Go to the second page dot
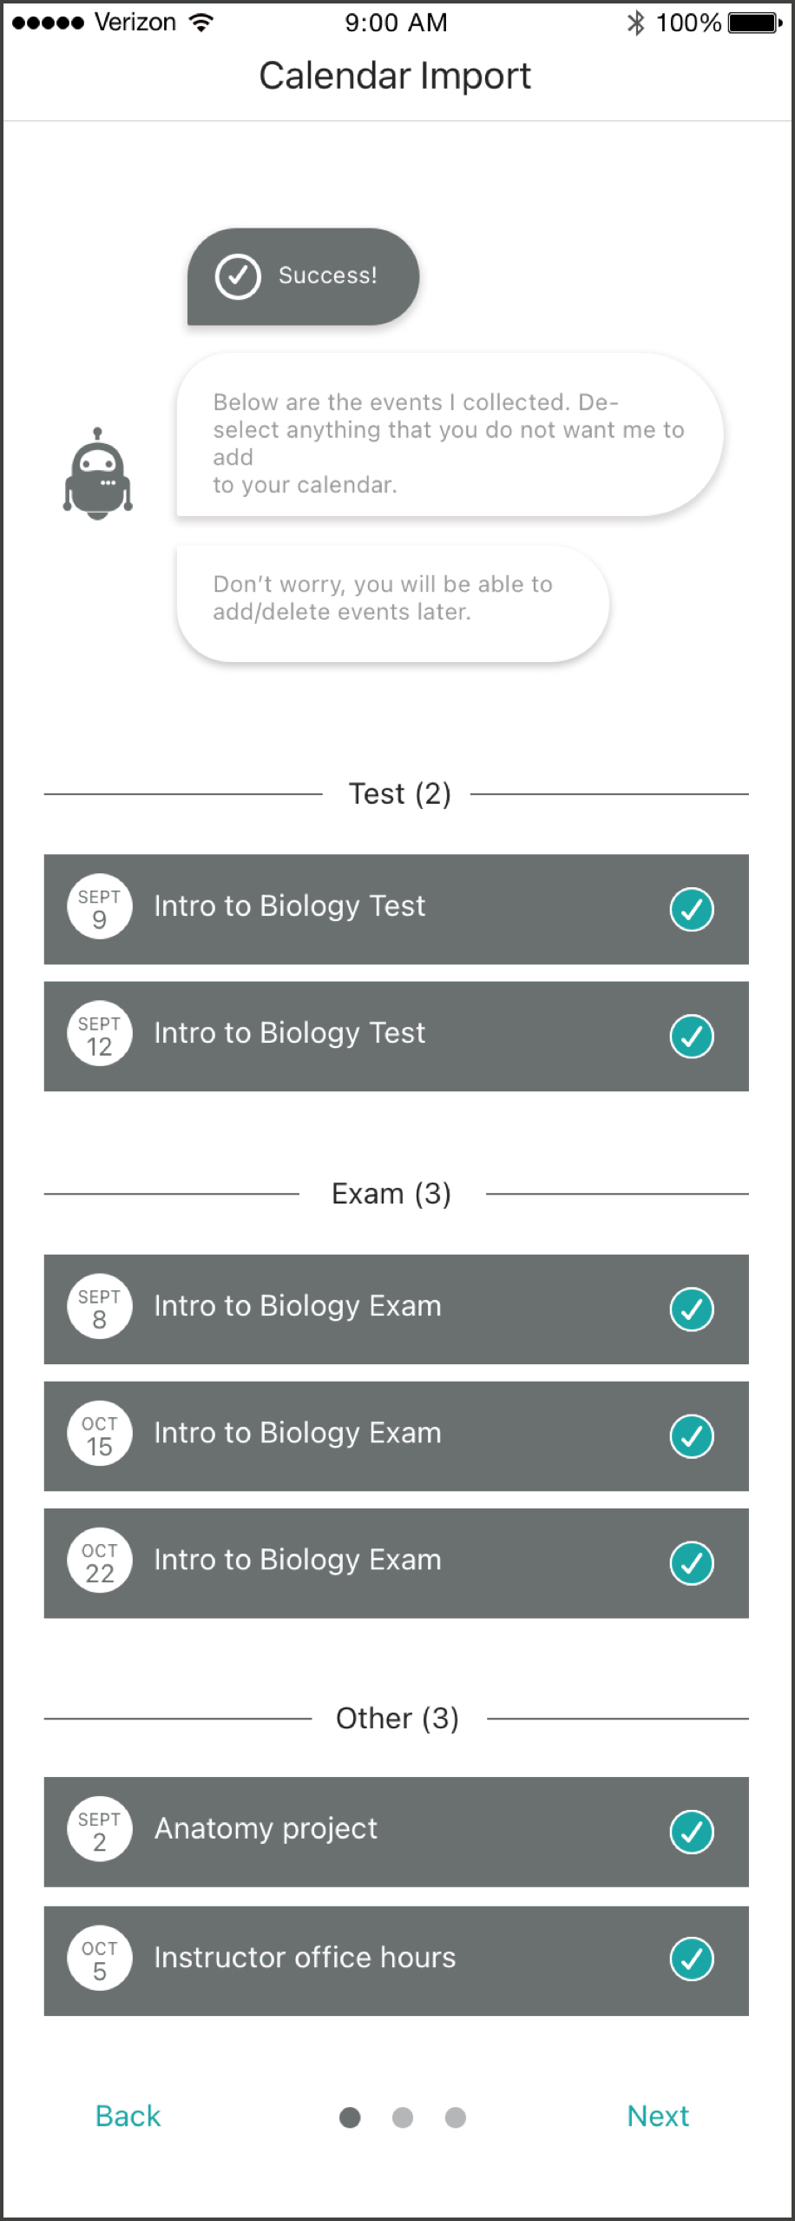This screenshot has height=2221, width=795. pos(403,2118)
